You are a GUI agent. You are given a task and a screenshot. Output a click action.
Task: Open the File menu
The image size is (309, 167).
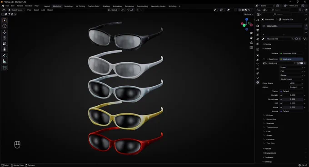[7, 6]
